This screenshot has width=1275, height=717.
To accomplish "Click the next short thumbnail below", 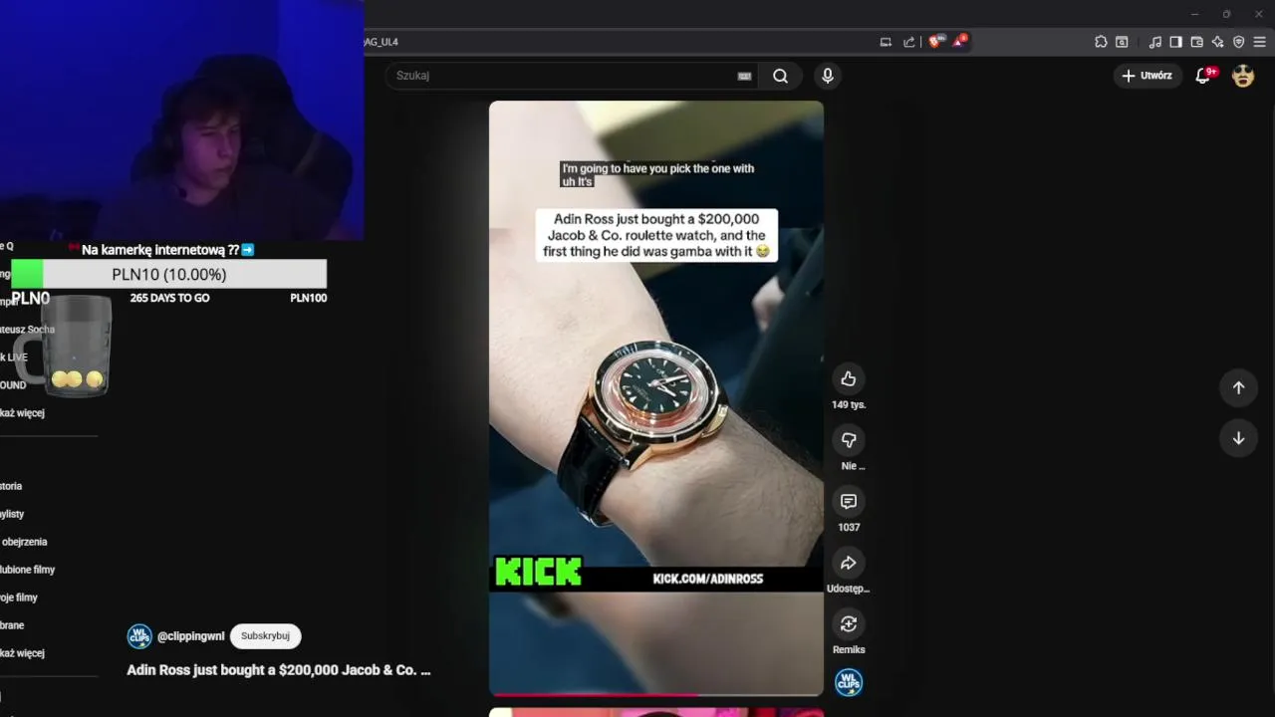I will 656,712.
